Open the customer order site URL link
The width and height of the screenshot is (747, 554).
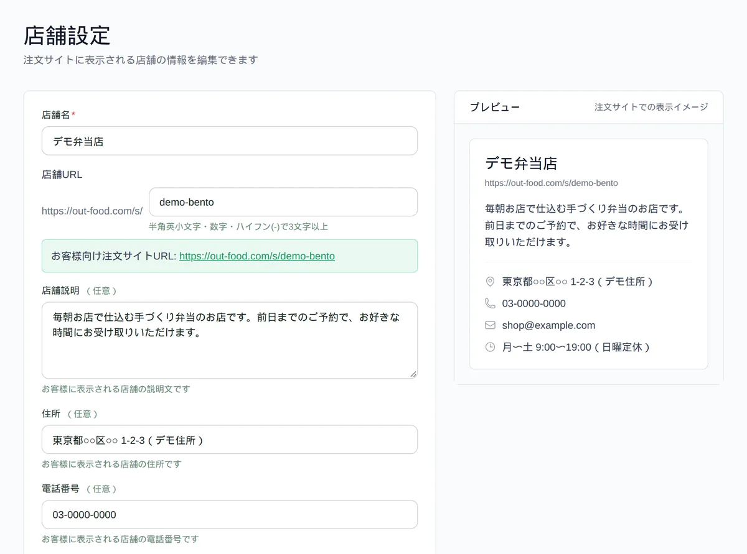tap(257, 256)
